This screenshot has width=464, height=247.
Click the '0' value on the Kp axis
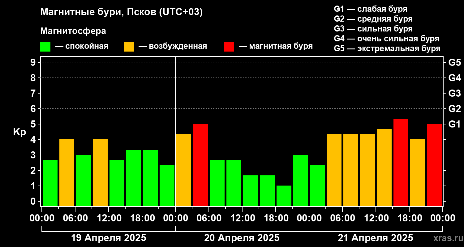click(34, 202)
